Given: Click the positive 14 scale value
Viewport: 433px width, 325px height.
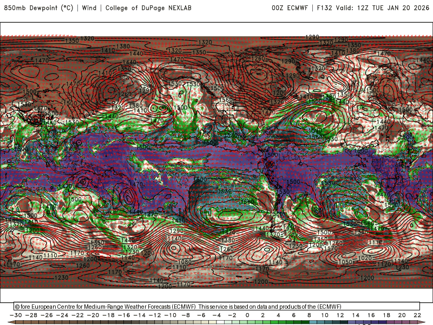Looking at the screenshot, I should click(356, 315).
